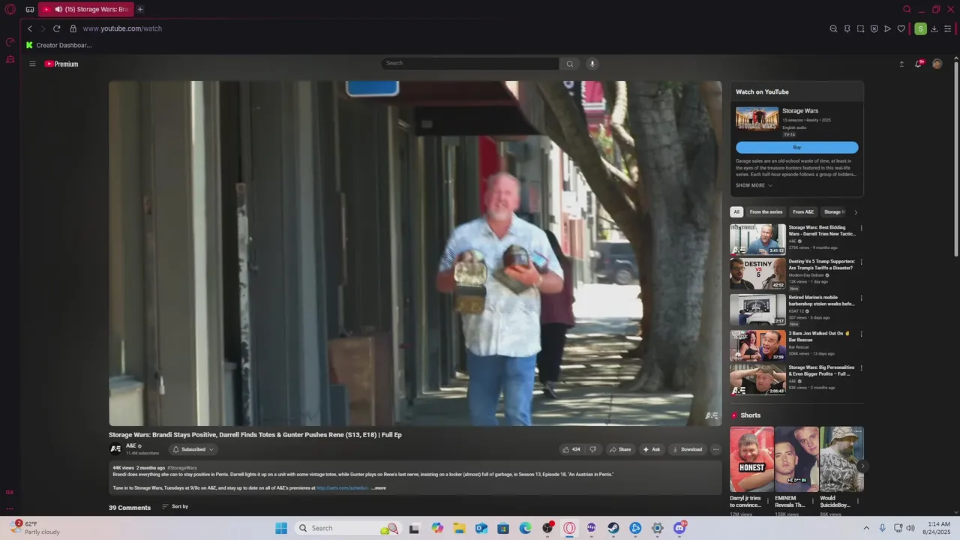This screenshot has height=540, width=960.
Task: Open the tab islands workspace icon
Action: [x=30, y=10]
